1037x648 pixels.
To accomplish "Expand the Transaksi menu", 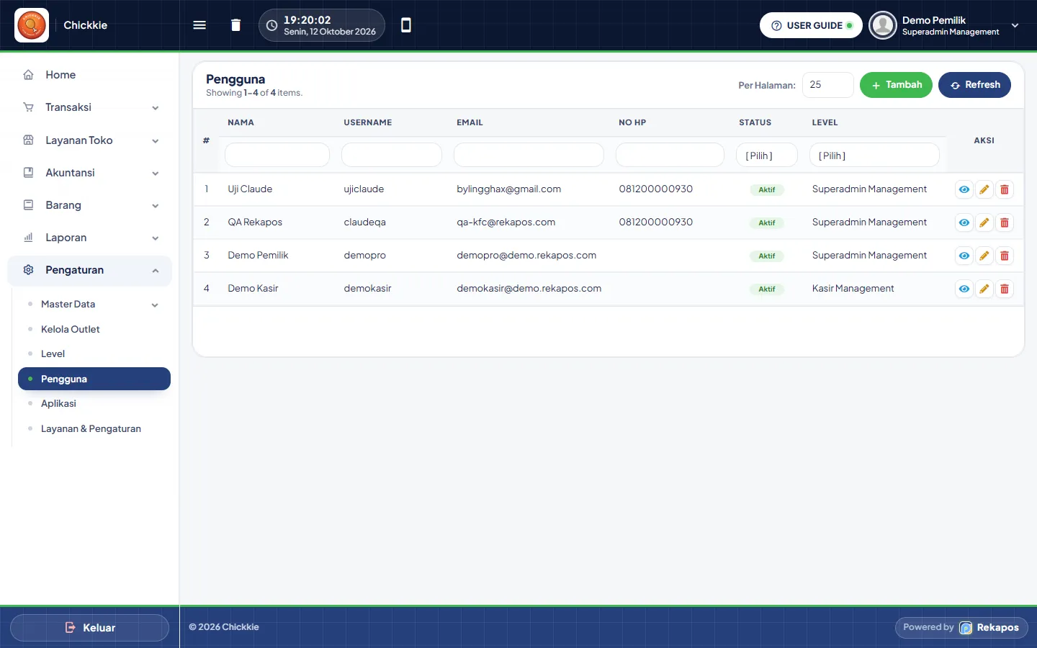I will [89, 107].
